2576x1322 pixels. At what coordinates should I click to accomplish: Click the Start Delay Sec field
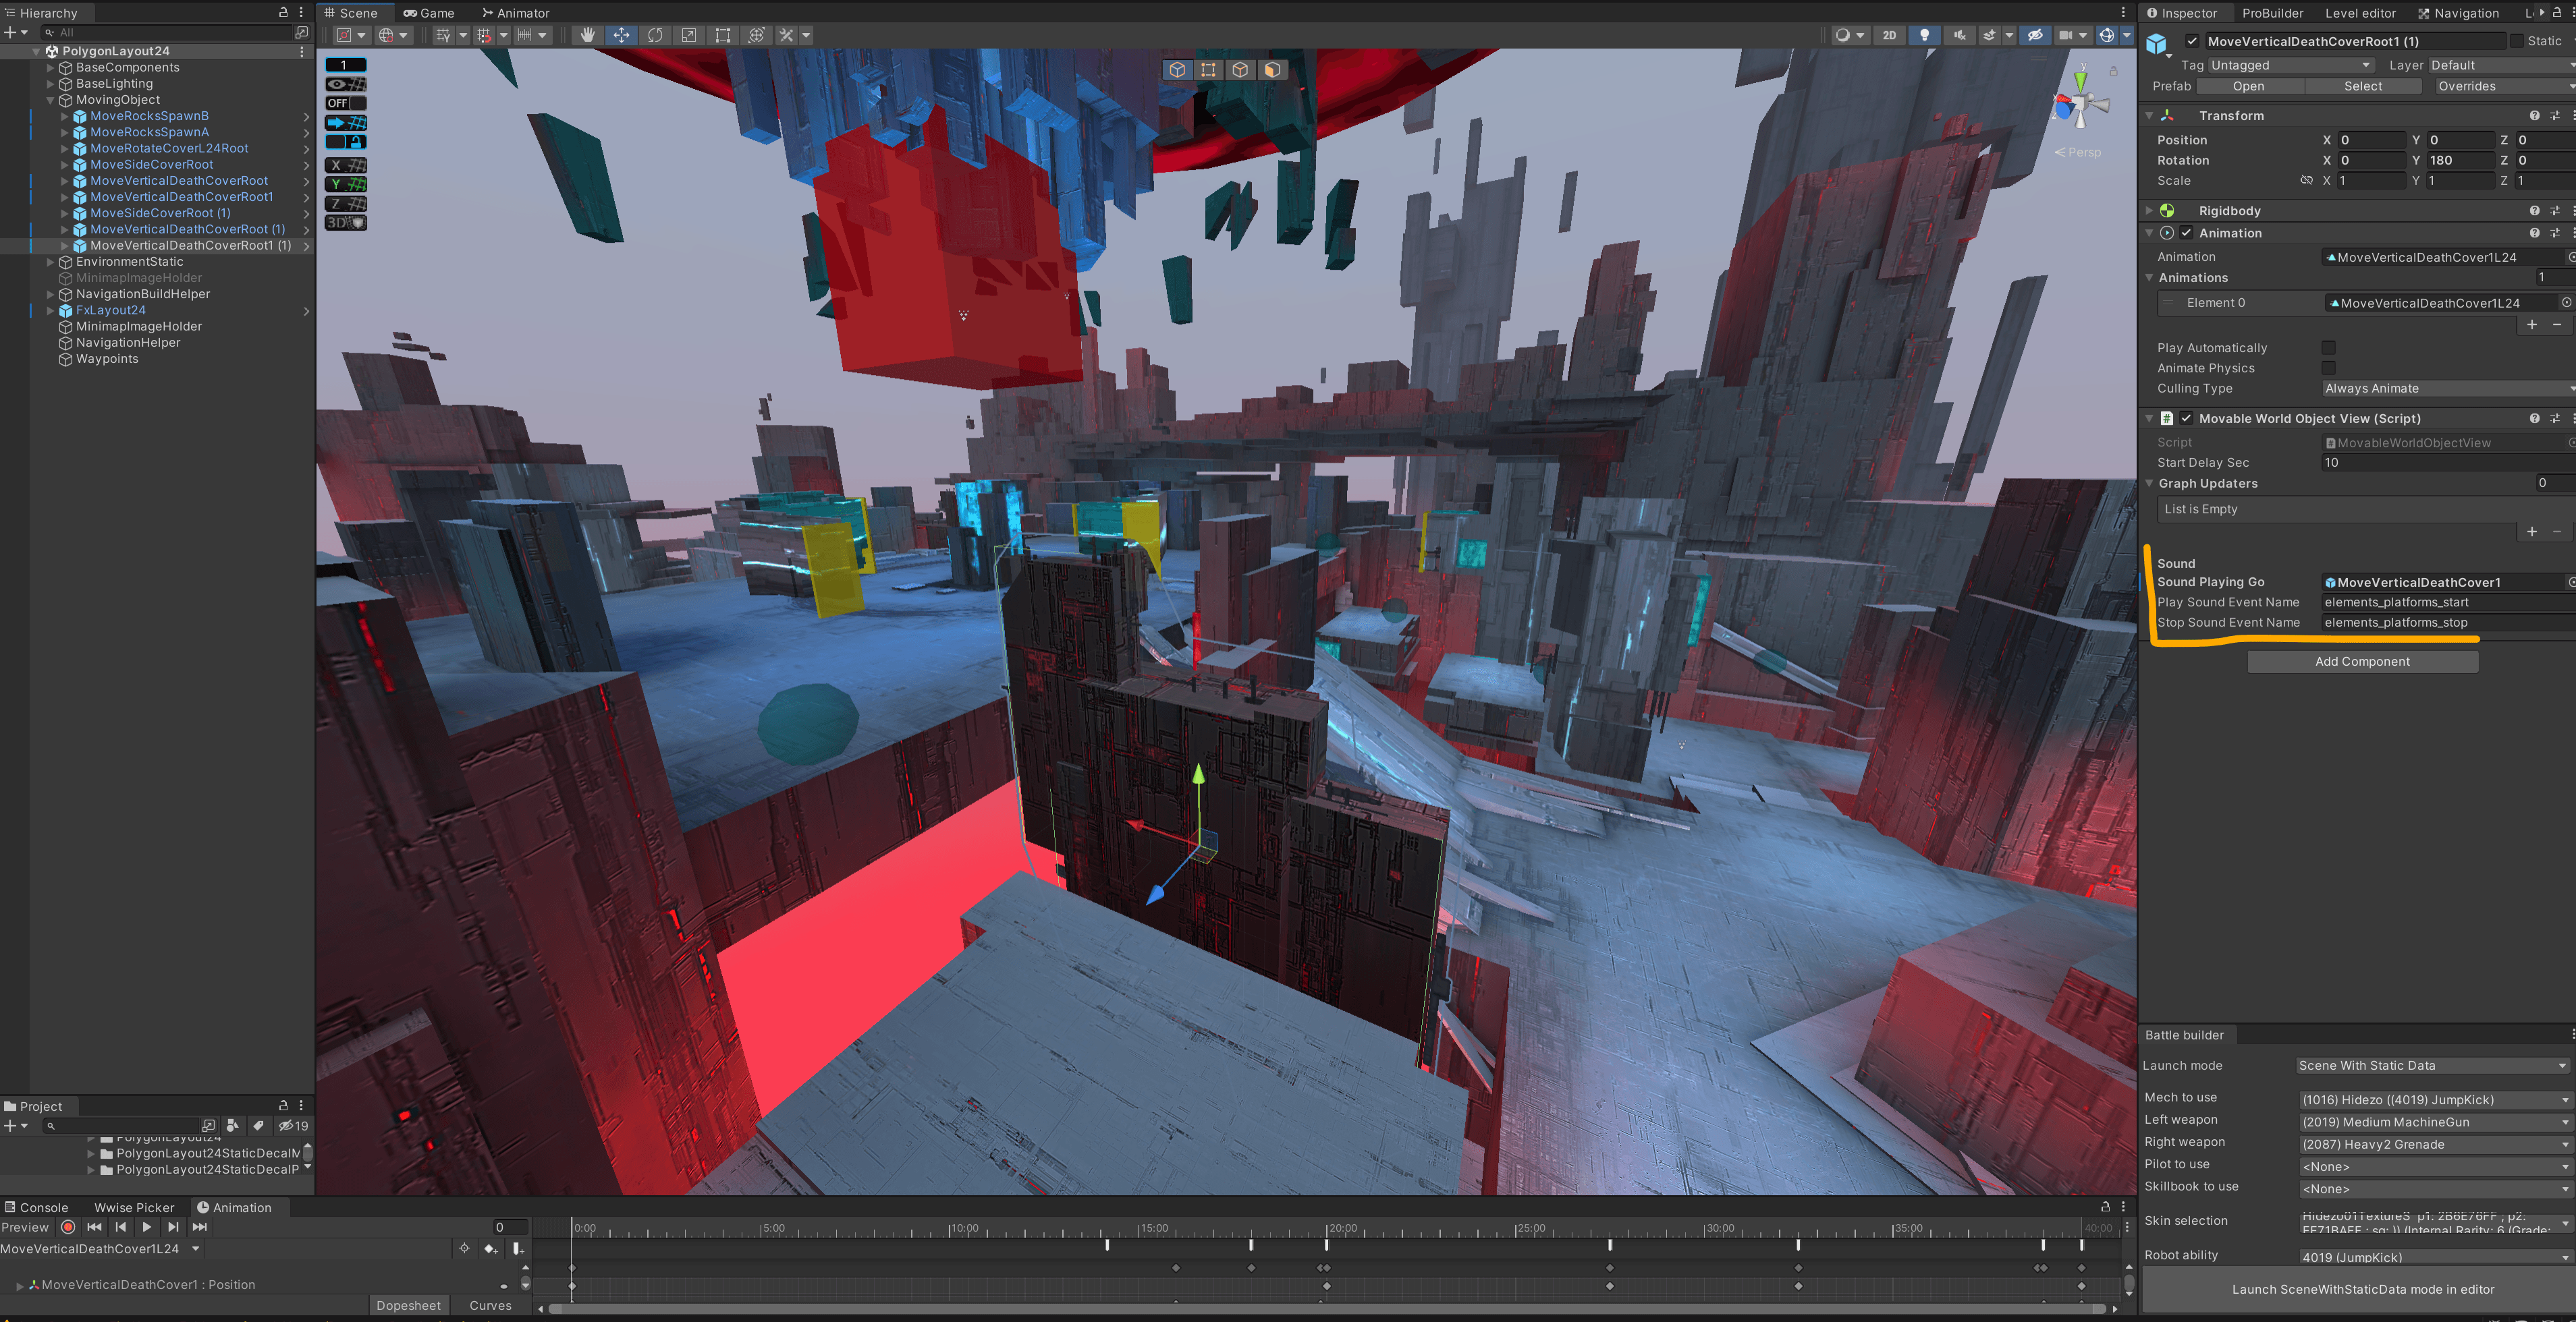click(2448, 463)
